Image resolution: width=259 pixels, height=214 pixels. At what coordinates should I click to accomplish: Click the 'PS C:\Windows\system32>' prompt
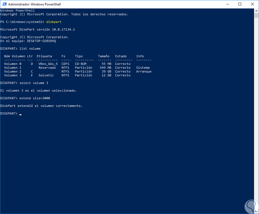click(x=22, y=22)
